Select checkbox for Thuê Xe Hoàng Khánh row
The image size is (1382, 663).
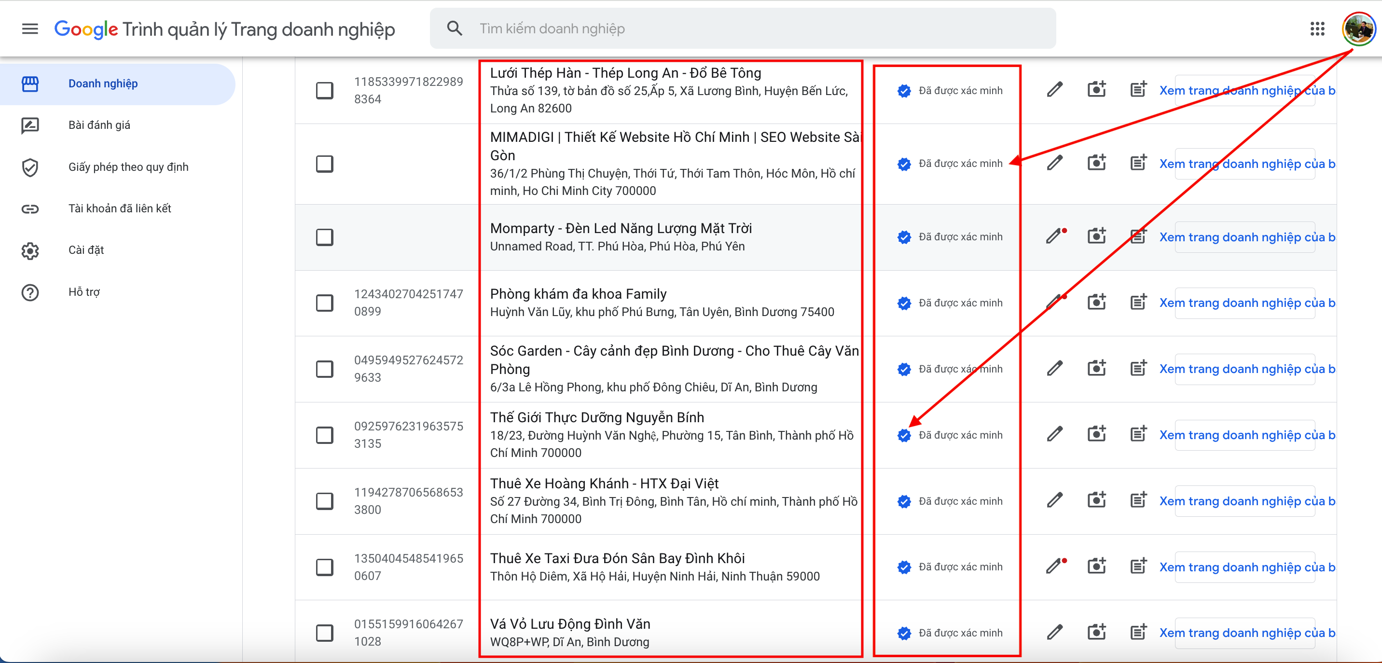pos(324,501)
